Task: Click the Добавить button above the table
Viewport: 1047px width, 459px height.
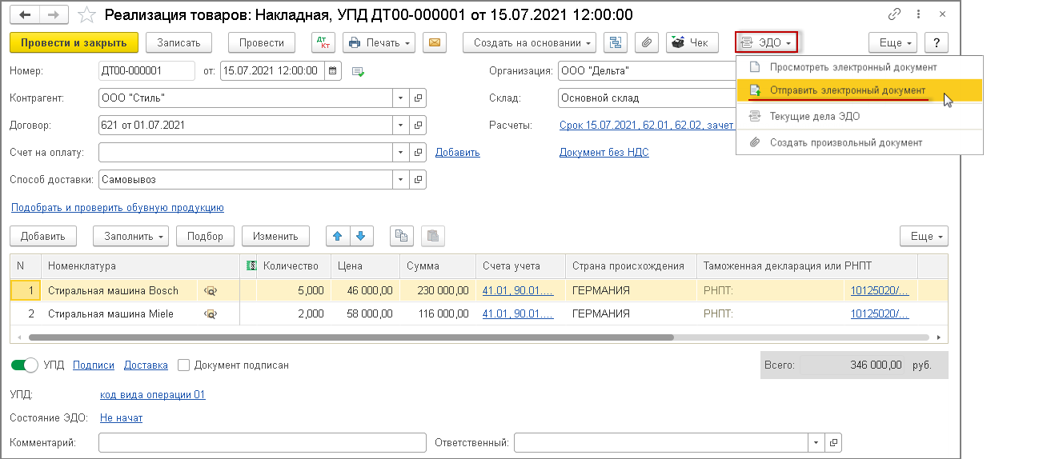Action: [43, 236]
